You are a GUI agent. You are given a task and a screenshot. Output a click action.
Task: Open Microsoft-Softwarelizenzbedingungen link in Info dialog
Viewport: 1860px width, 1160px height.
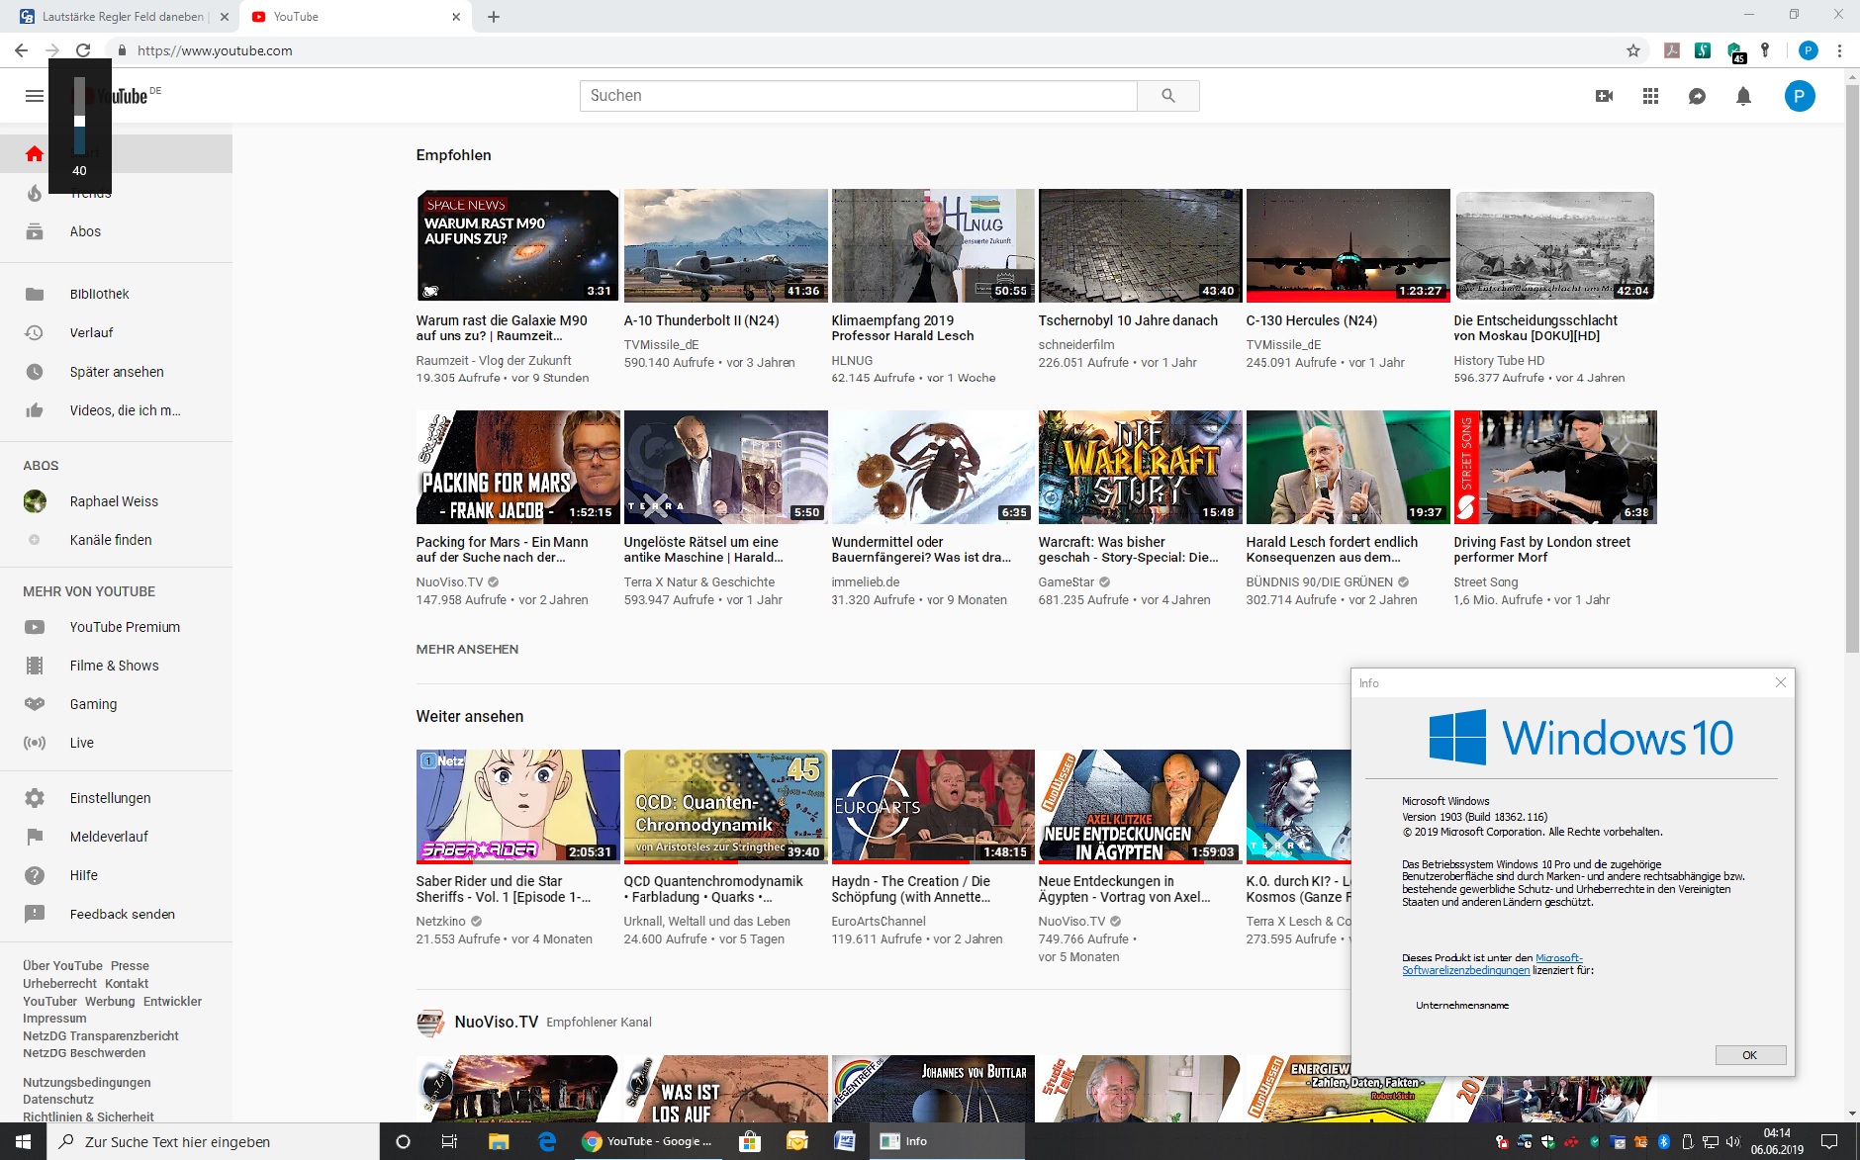(x=1492, y=964)
